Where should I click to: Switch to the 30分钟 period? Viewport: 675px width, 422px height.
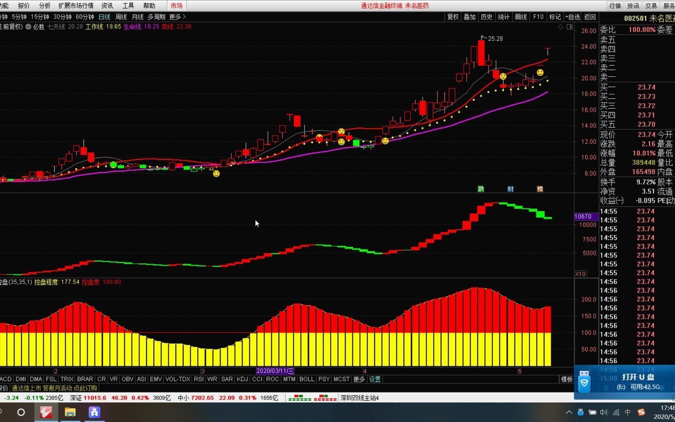pyautogui.click(x=62, y=17)
